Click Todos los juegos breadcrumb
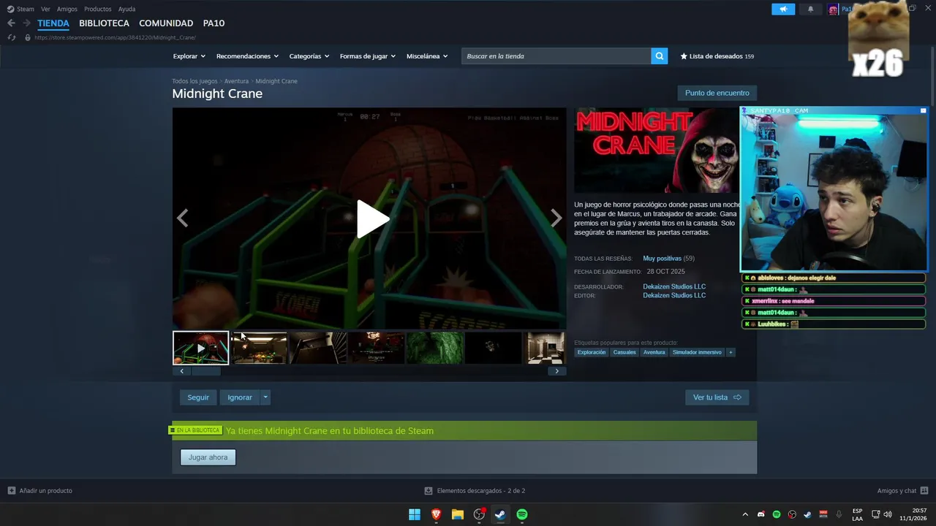The image size is (936, 526). (x=195, y=81)
